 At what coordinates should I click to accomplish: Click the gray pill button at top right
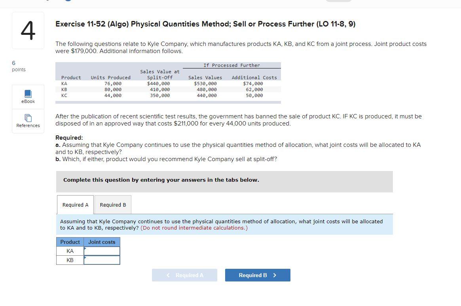point(339,1)
